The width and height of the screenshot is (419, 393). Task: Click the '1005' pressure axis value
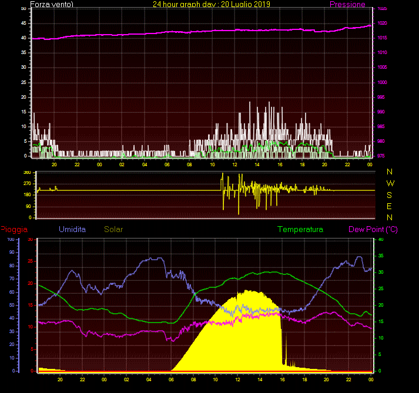coord(382,68)
